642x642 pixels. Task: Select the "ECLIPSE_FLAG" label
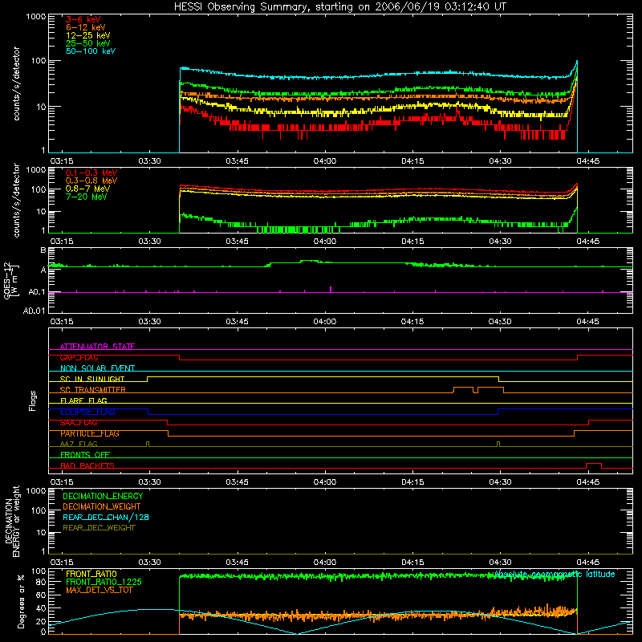click(x=87, y=412)
